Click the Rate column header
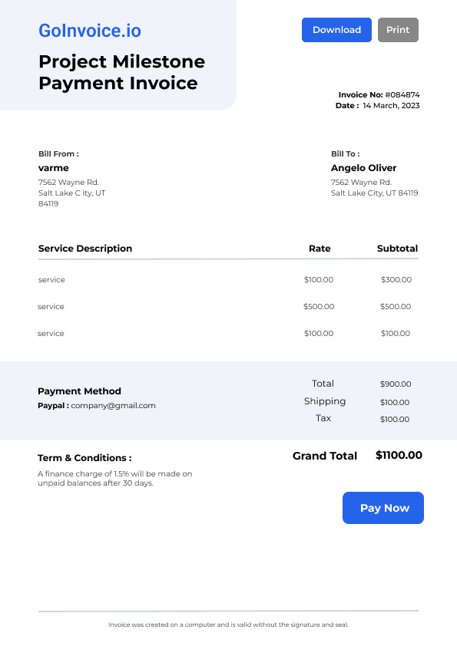Image resolution: width=457 pixels, height=646 pixels. (320, 249)
